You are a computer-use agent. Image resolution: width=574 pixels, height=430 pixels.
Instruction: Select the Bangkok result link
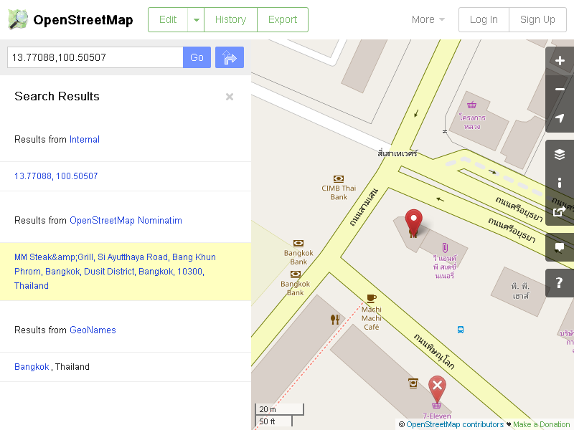(x=32, y=367)
